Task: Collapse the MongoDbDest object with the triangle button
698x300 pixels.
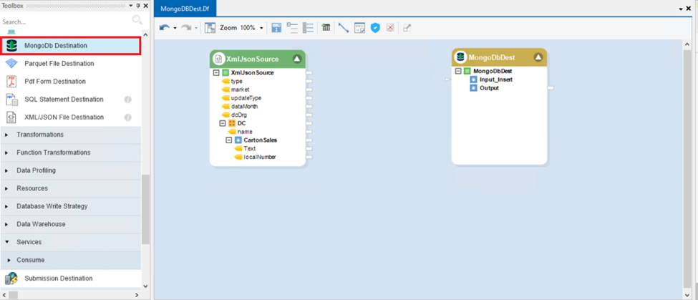Action: point(538,57)
